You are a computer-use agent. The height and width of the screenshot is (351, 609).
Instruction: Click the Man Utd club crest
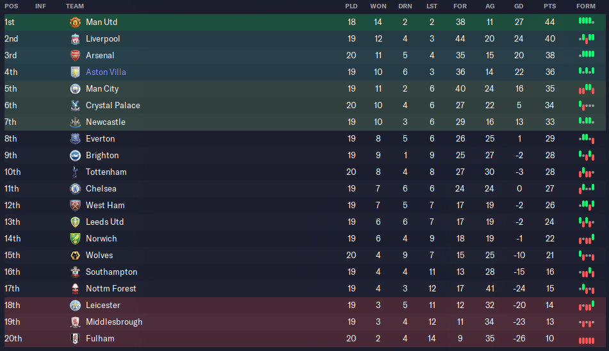[x=75, y=22]
